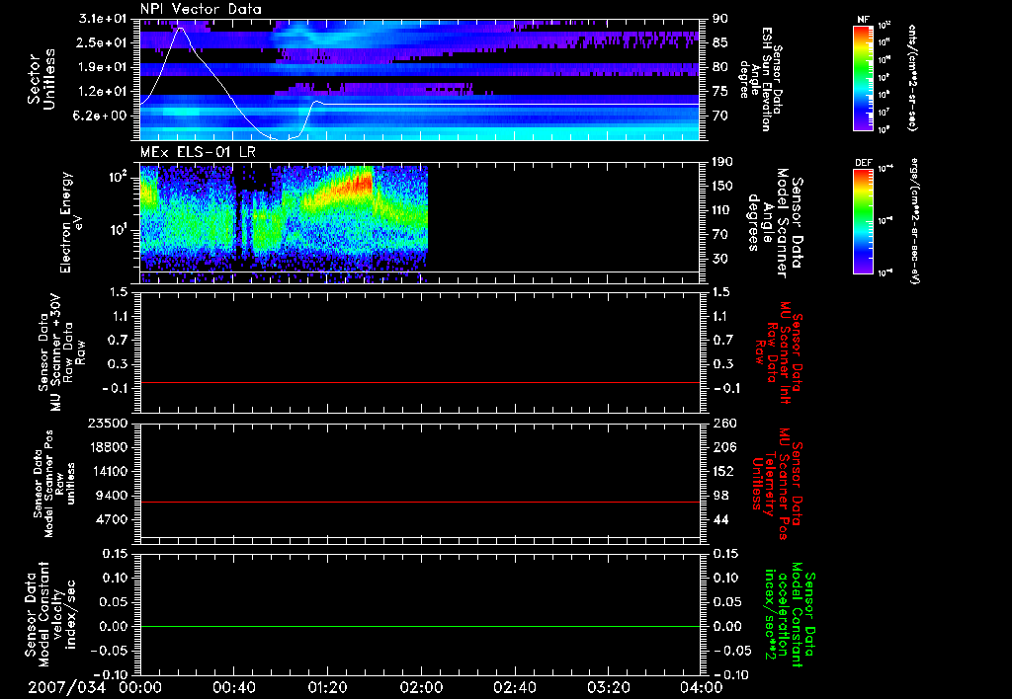The image size is (1012, 699).
Task: Click the green line in velocity plot
Action: [419, 626]
